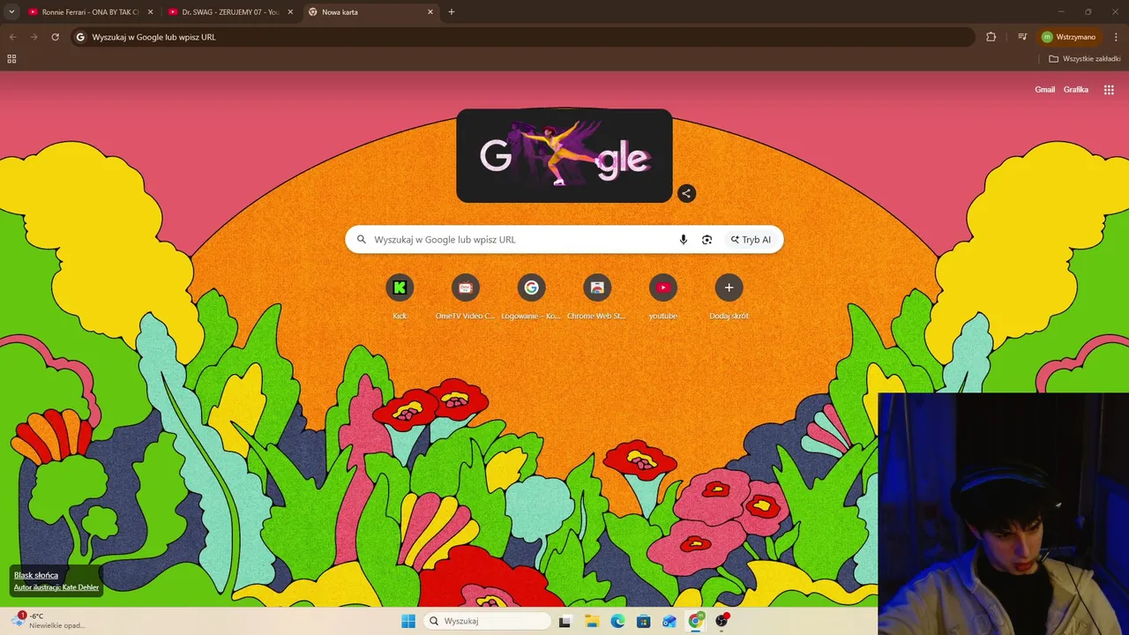The image size is (1129, 635).
Task: Click the Dodaj skrót plus icon
Action: [x=729, y=288]
